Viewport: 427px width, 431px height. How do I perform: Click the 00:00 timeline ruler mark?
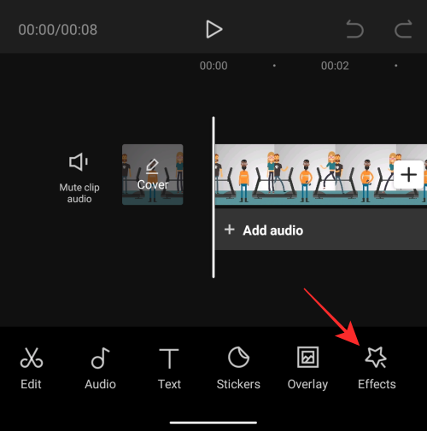(213, 66)
